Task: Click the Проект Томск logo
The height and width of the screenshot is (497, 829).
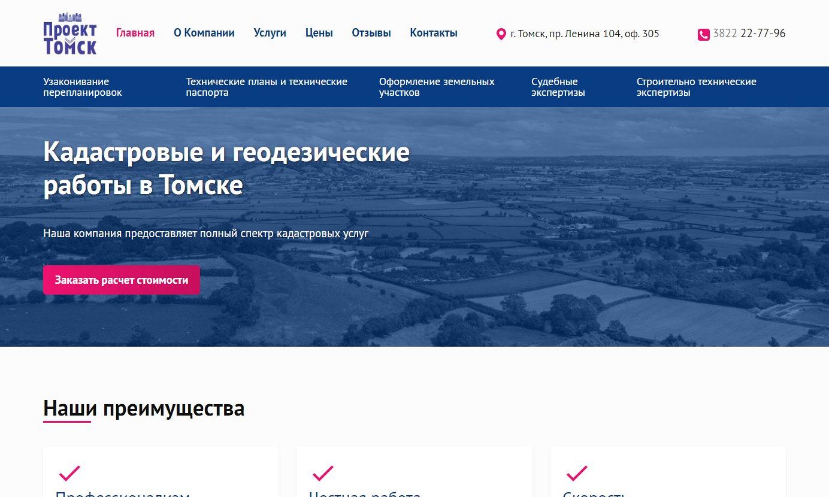Action: point(69,34)
